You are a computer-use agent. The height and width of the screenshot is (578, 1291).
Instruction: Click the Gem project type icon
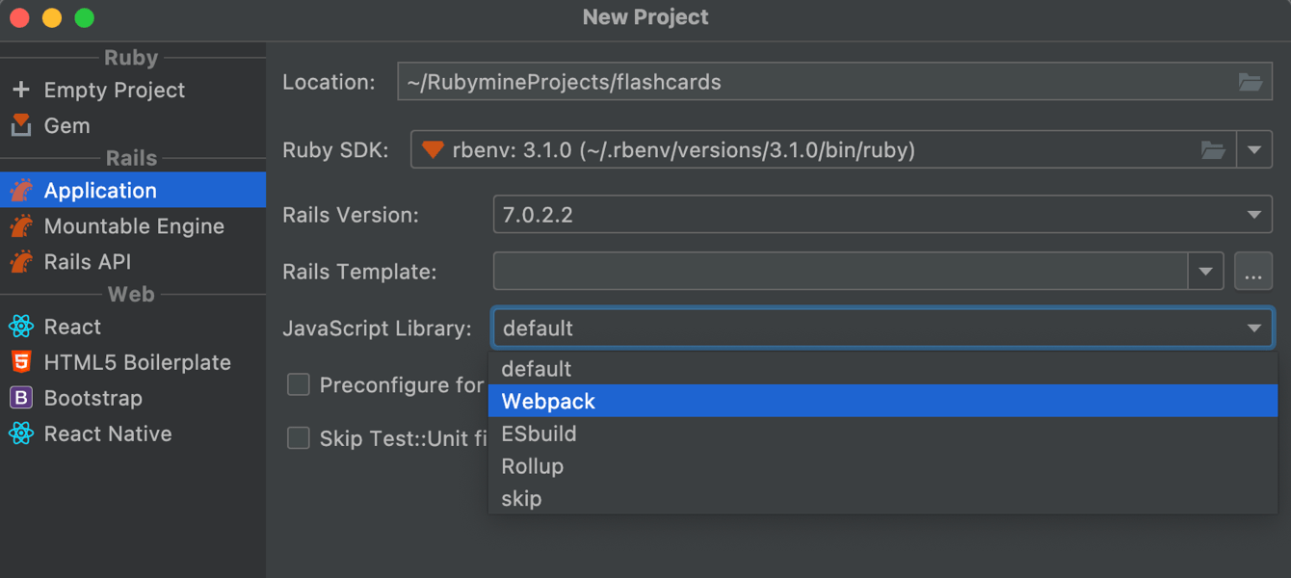21,125
